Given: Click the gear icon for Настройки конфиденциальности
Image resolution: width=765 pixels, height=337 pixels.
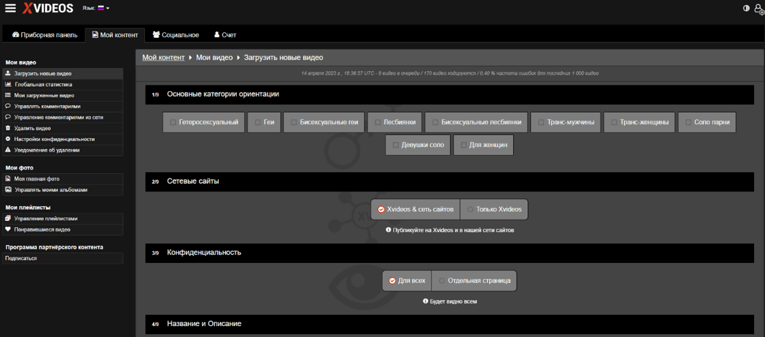Looking at the screenshot, I should (8, 139).
